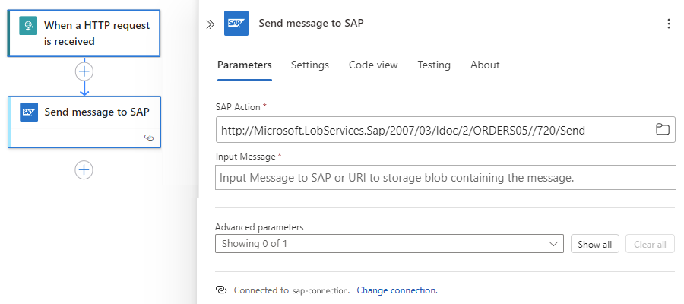This screenshot has width=684, height=304.
Task: Open the three-dot more options menu
Action: point(669,24)
